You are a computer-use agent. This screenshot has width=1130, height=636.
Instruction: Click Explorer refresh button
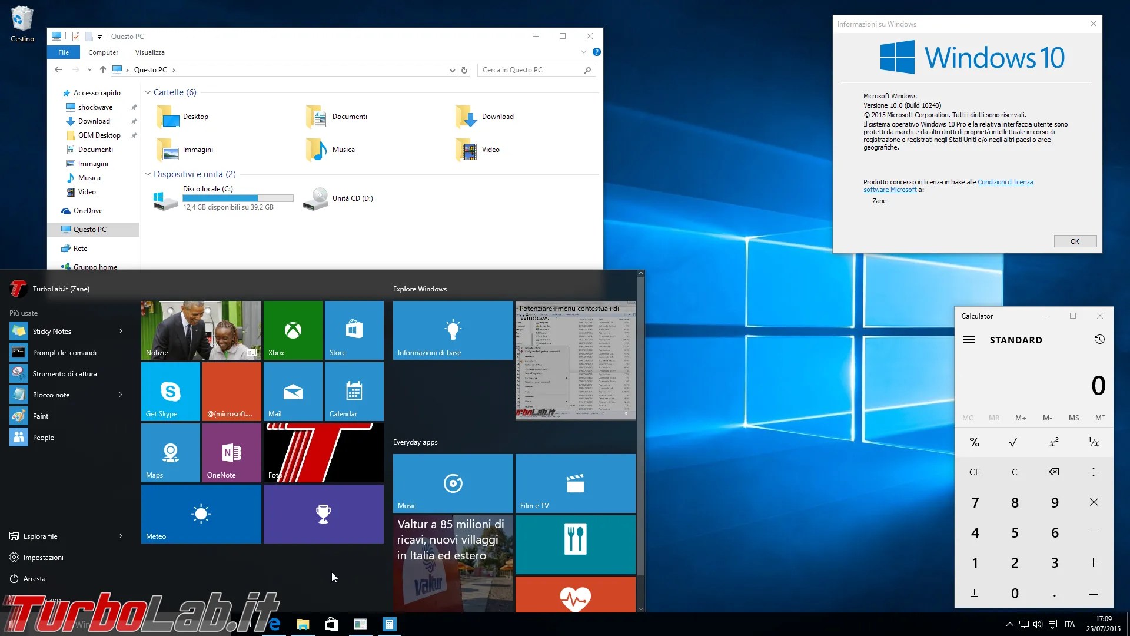click(464, 70)
